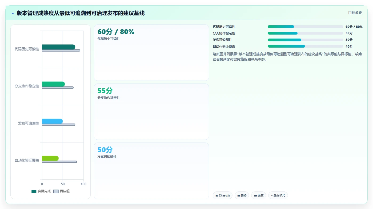Image resolution: width=373 pixels, height=209 pixels.
Task: Click the lightning icon beside the title
Action: (13, 13)
